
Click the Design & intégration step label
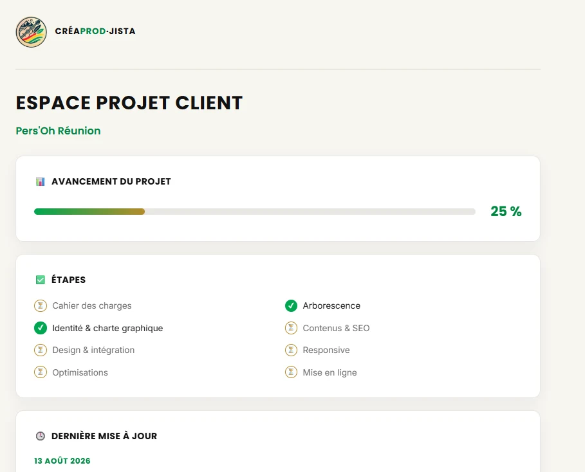pos(93,350)
